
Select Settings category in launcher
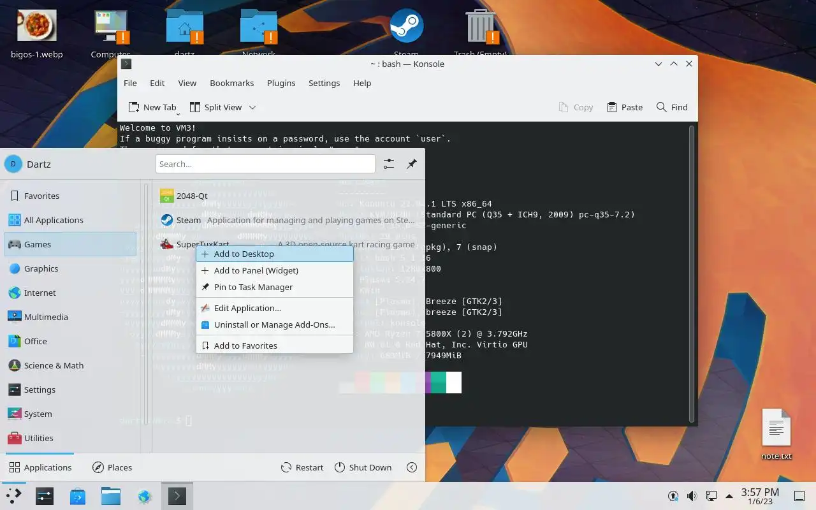tap(70, 390)
